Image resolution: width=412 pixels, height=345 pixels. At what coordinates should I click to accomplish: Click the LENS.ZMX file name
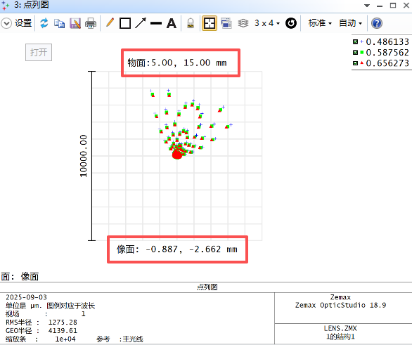[x=340, y=328]
